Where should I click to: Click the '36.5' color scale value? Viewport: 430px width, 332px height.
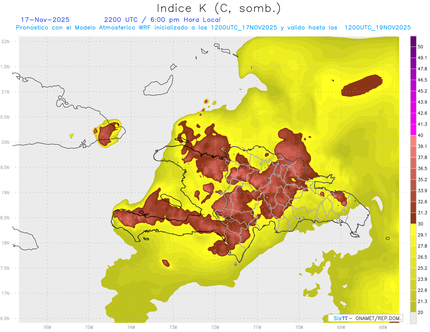(422, 168)
